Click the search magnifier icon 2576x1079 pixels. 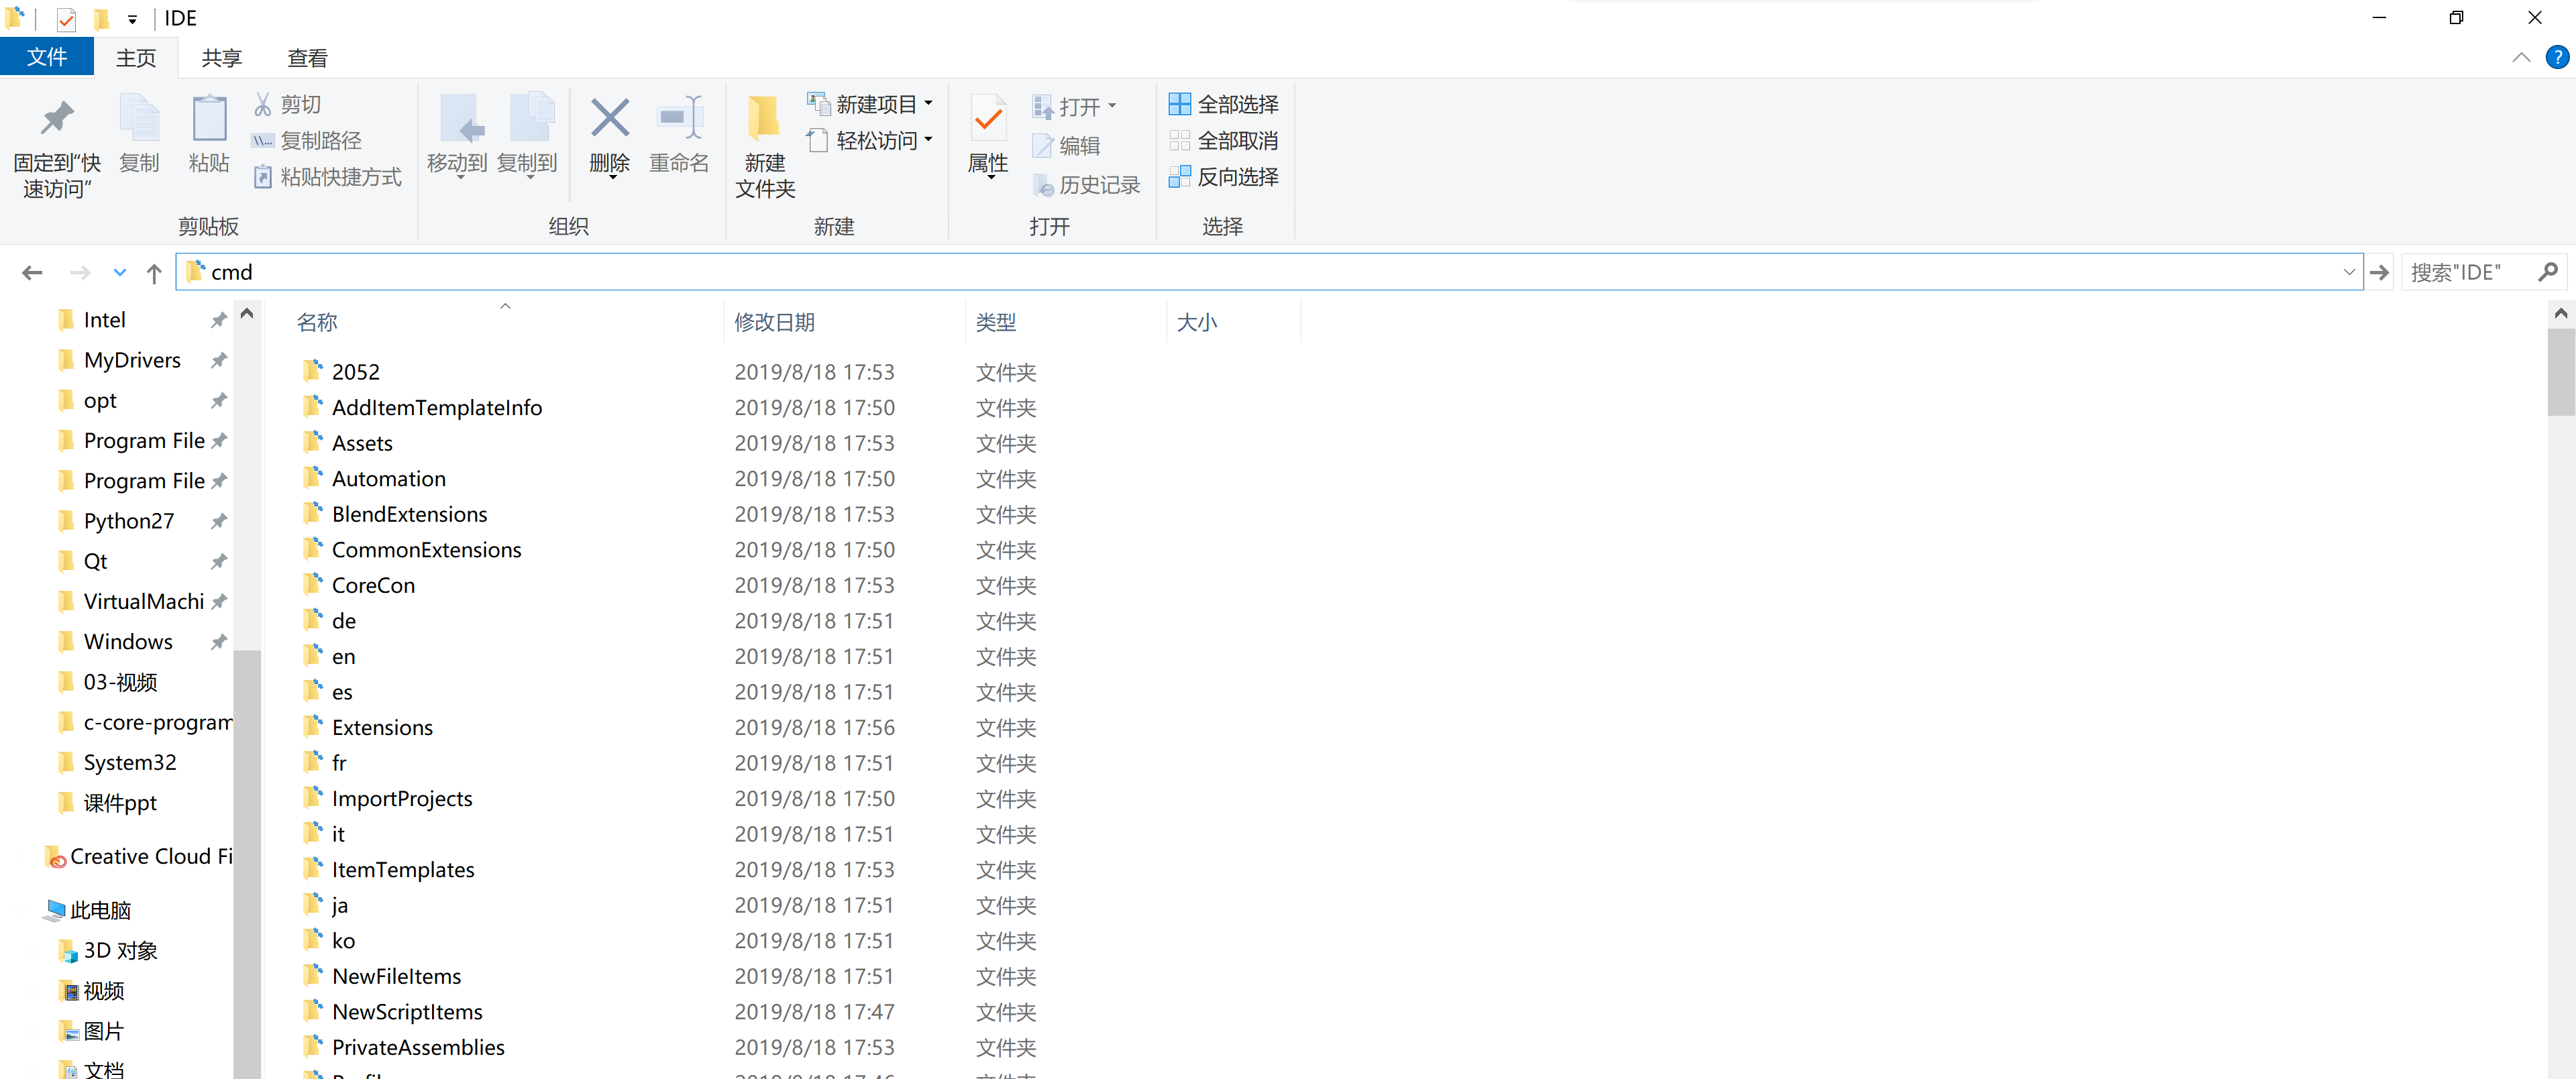[2547, 272]
